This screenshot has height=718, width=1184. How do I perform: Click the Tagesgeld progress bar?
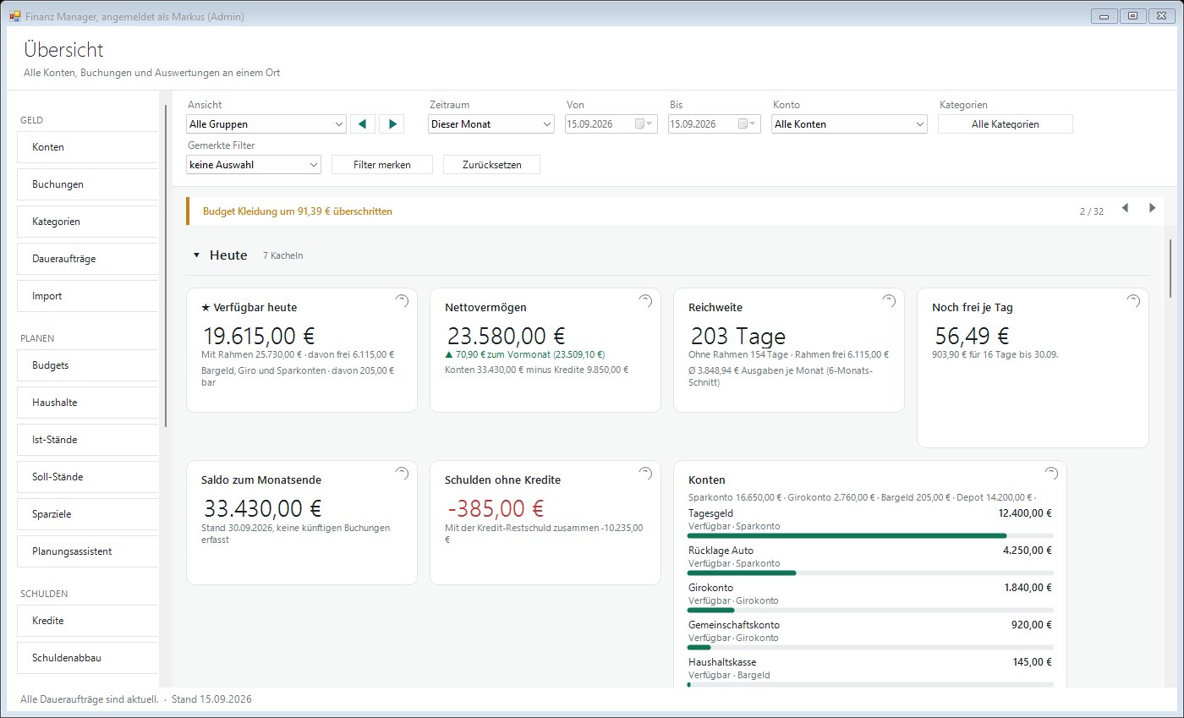[870, 536]
